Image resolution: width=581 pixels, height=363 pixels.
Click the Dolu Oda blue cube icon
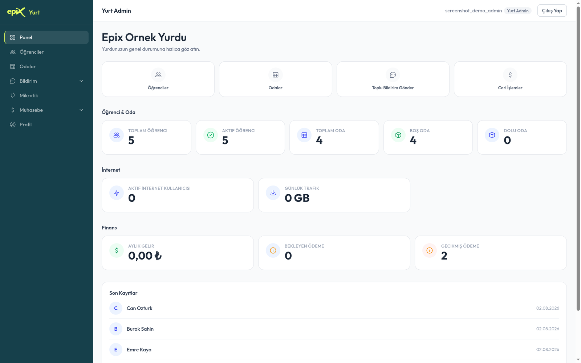492,135
